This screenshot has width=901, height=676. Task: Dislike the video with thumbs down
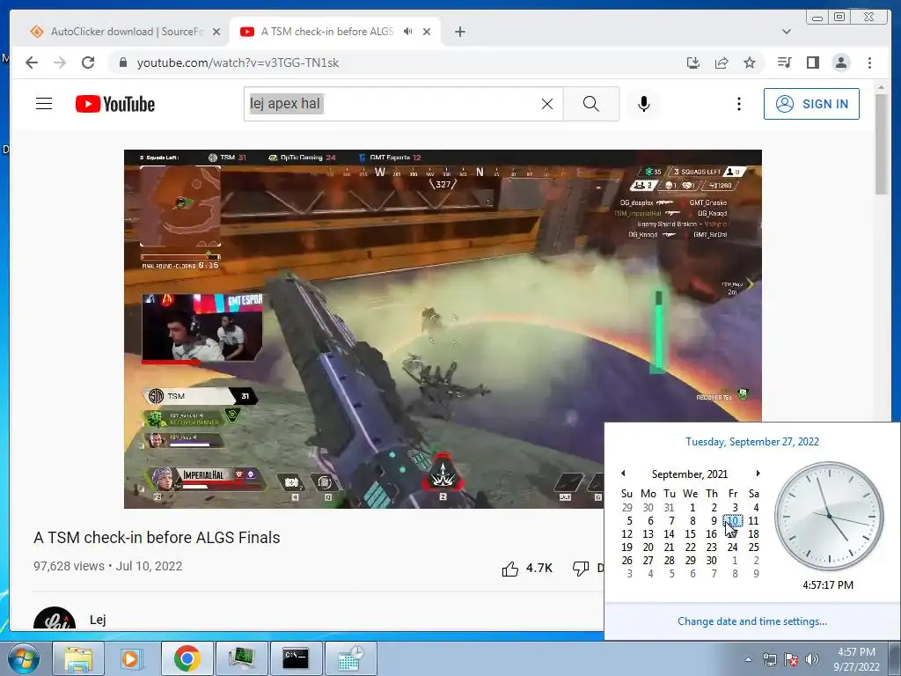(581, 569)
